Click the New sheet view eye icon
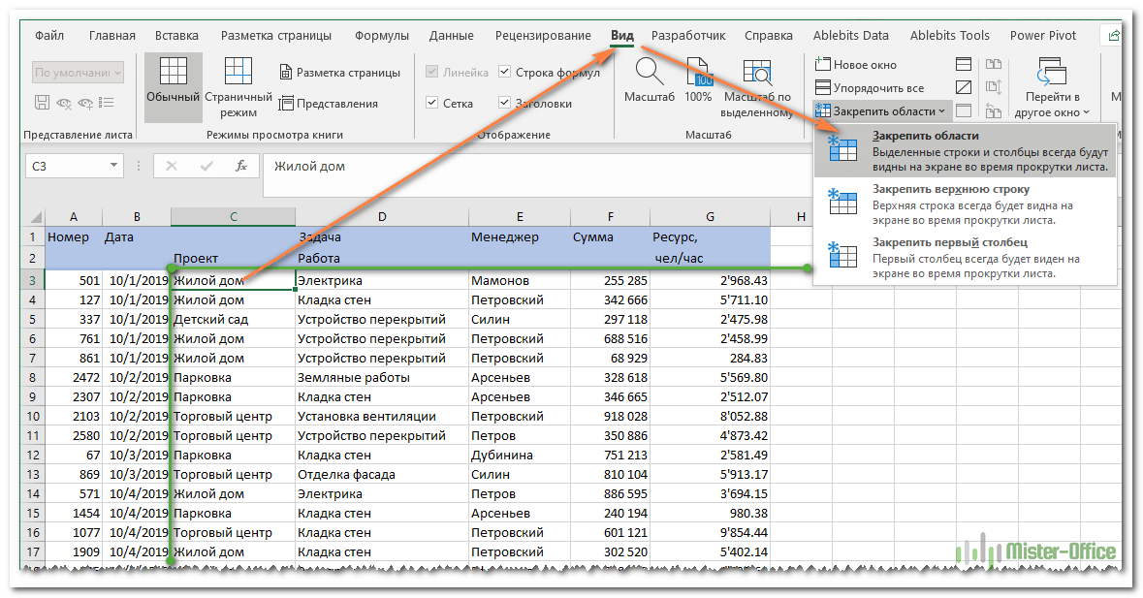The height and width of the screenshot is (598, 1143). click(x=85, y=103)
